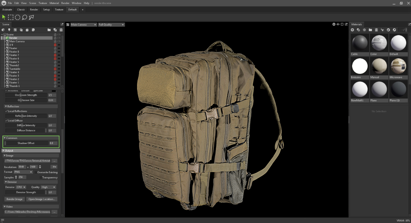Collapse the Reflection section

click(6, 107)
